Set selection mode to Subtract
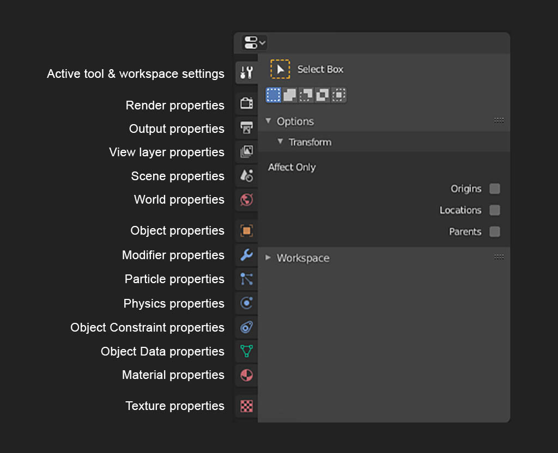Screen dimensions: 558x453 [306, 94]
